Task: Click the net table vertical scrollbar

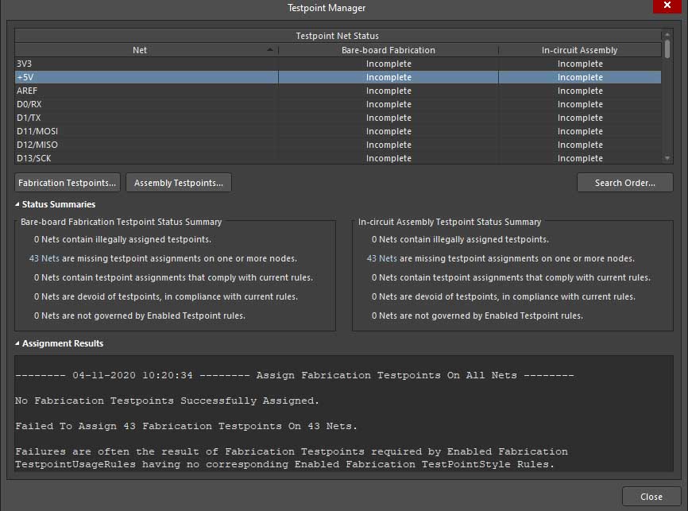Action: (667, 95)
